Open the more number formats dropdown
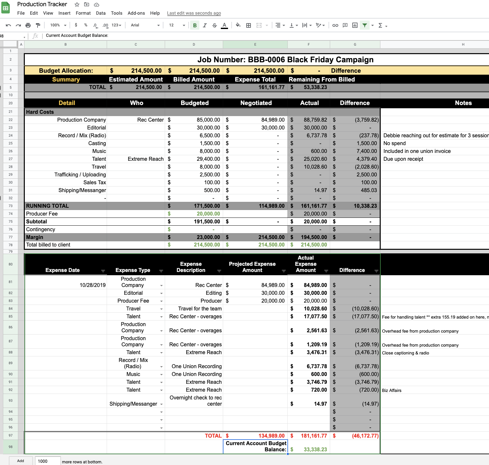The width and height of the screenshot is (489, 465). point(116,25)
